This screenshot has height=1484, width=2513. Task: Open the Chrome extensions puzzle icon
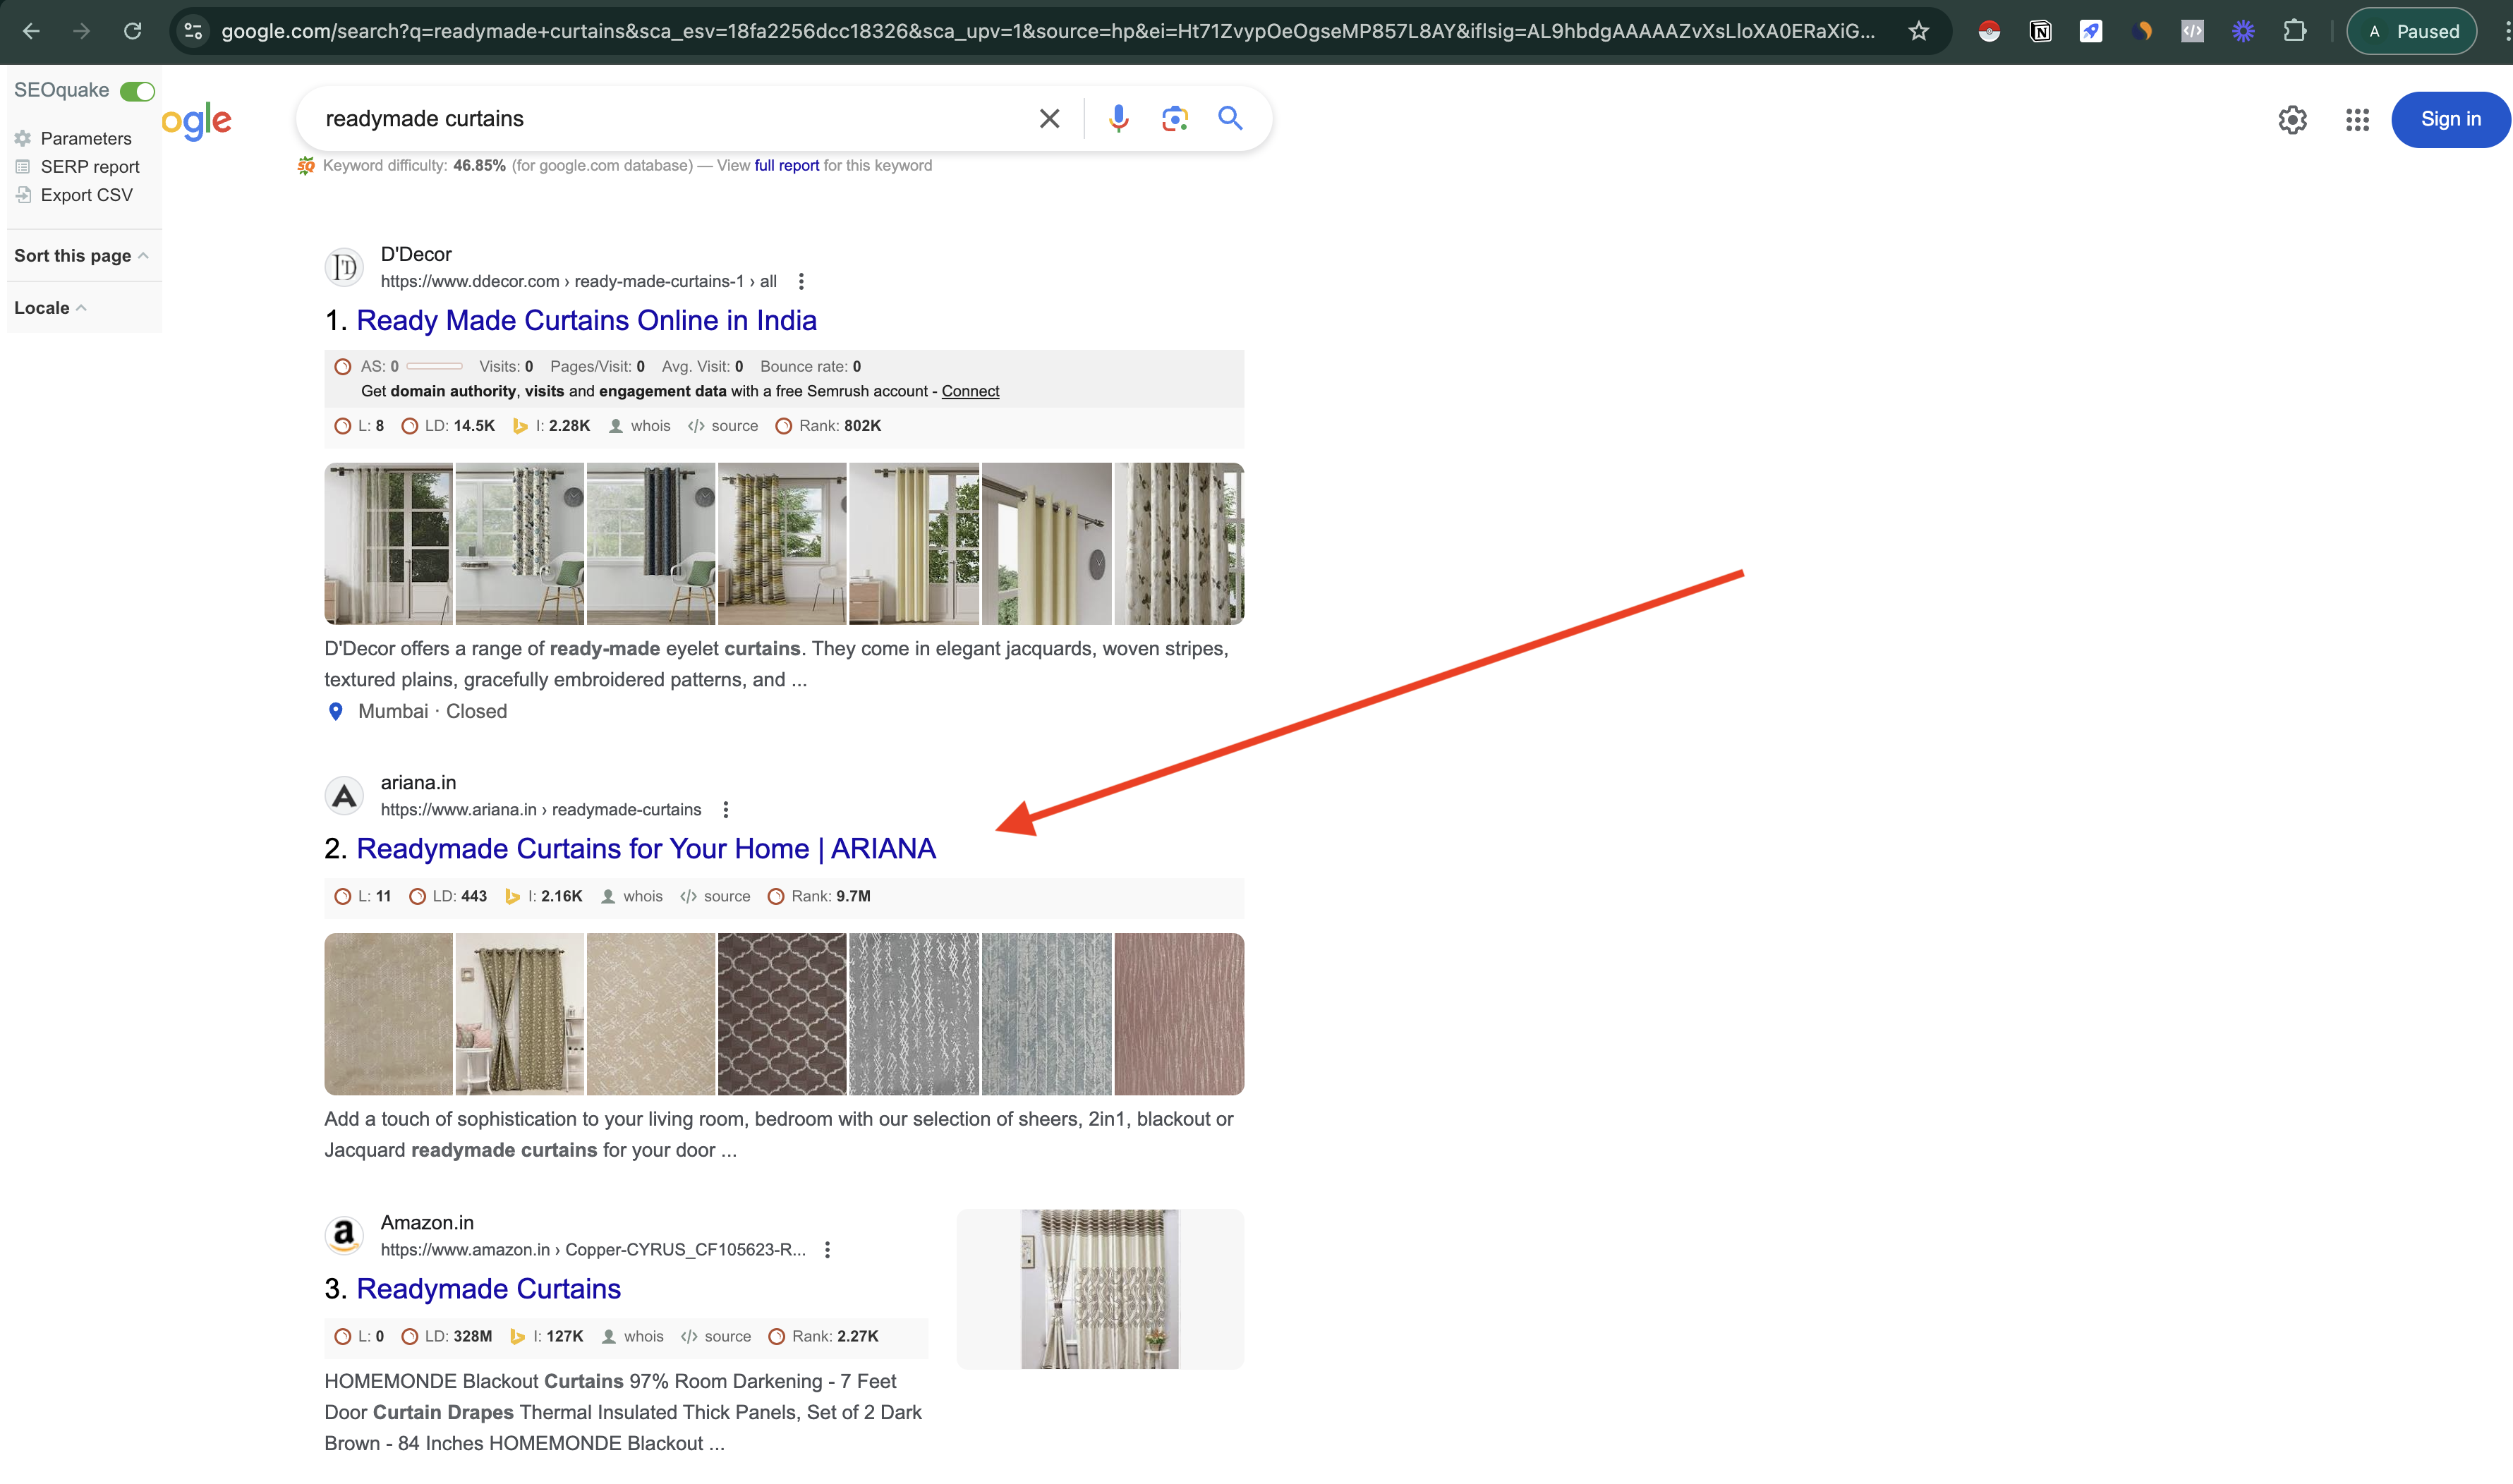[2294, 31]
